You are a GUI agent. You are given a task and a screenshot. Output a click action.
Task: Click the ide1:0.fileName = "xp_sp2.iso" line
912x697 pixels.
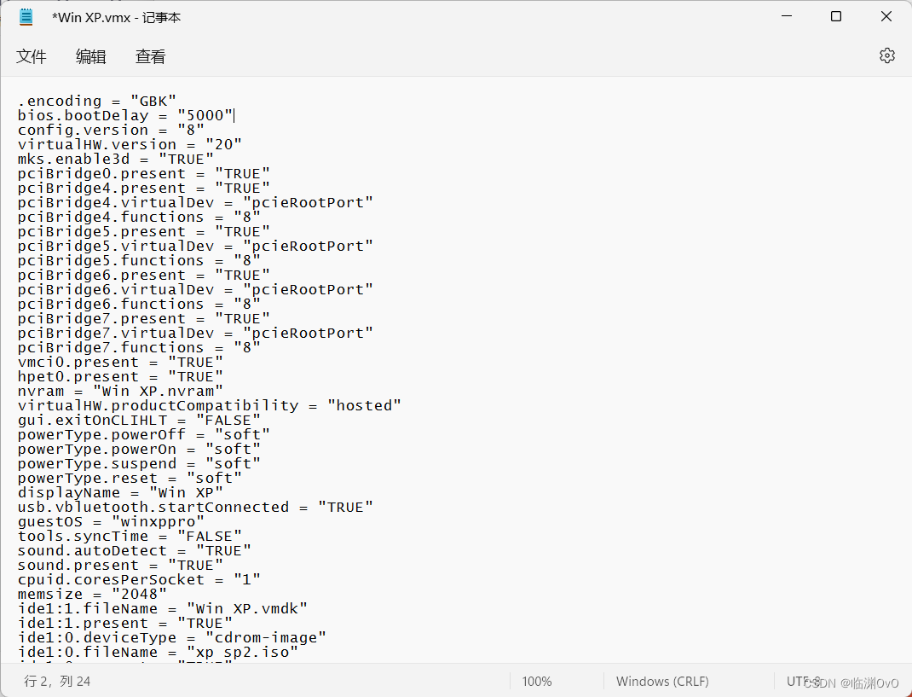pos(158,652)
